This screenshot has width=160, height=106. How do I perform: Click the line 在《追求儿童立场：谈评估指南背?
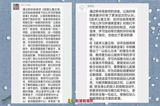pyautogui.click(x=112, y=43)
